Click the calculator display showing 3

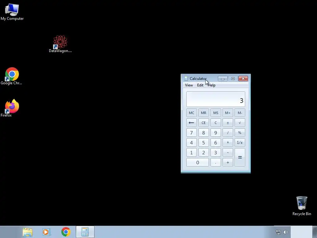point(216,99)
